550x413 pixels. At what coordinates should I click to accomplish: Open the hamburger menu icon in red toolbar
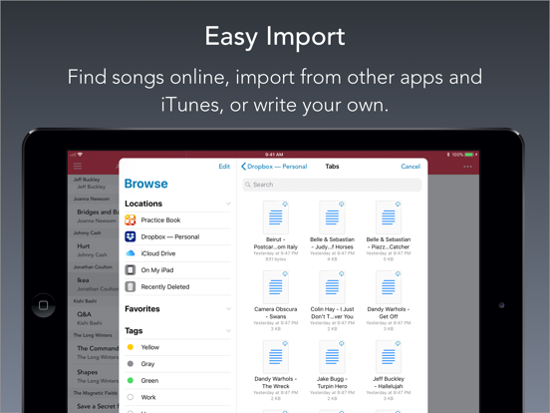[78, 167]
